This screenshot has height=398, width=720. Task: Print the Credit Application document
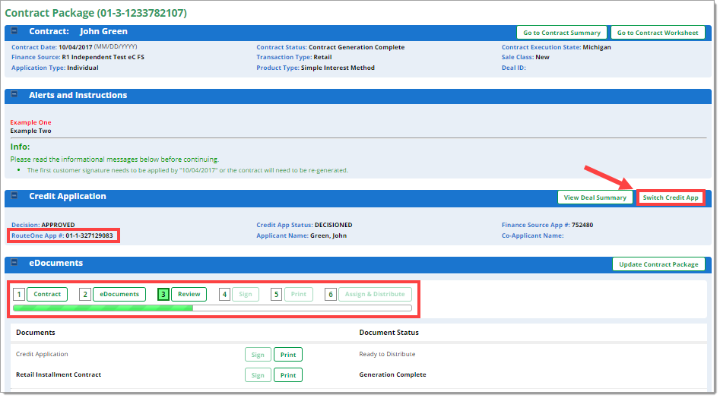tap(287, 355)
